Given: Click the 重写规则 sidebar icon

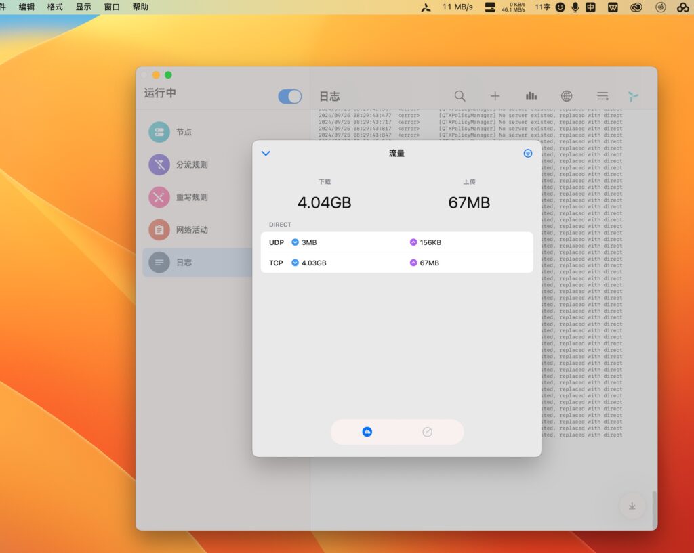Looking at the screenshot, I should pos(159,197).
